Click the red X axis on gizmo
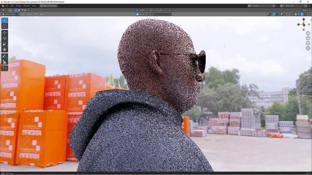 [x=304, y=25]
